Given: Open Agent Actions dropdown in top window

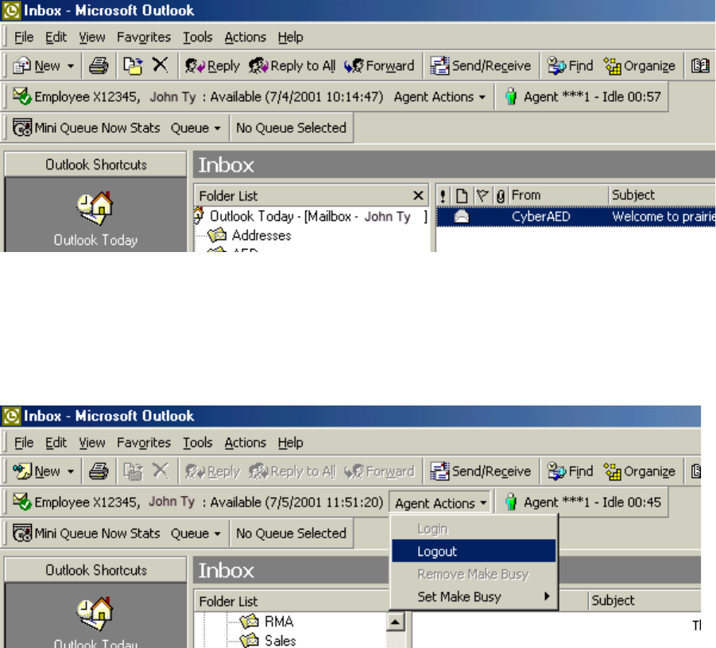Looking at the screenshot, I should [x=439, y=97].
